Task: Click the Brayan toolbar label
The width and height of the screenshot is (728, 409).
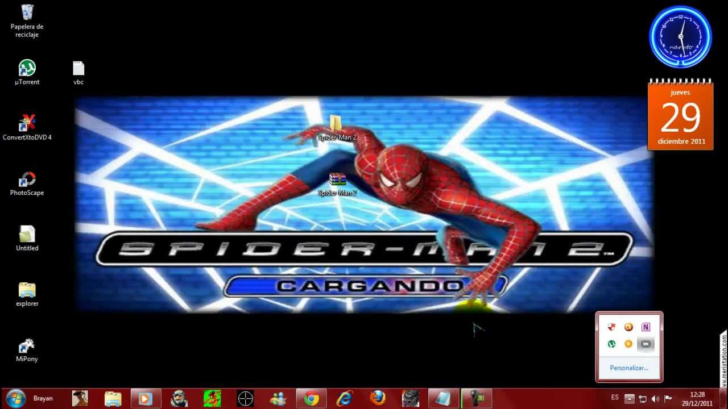Action: pos(43,398)
